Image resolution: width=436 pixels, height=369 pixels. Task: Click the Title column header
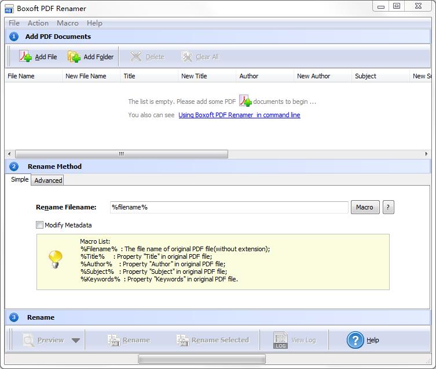[x=149, y=76]
